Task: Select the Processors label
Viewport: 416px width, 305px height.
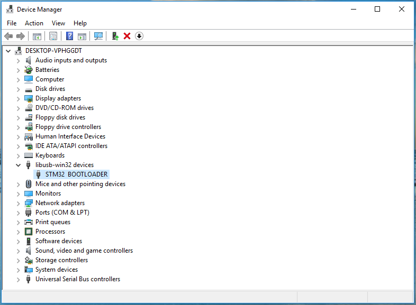Action: coord(50,232)
